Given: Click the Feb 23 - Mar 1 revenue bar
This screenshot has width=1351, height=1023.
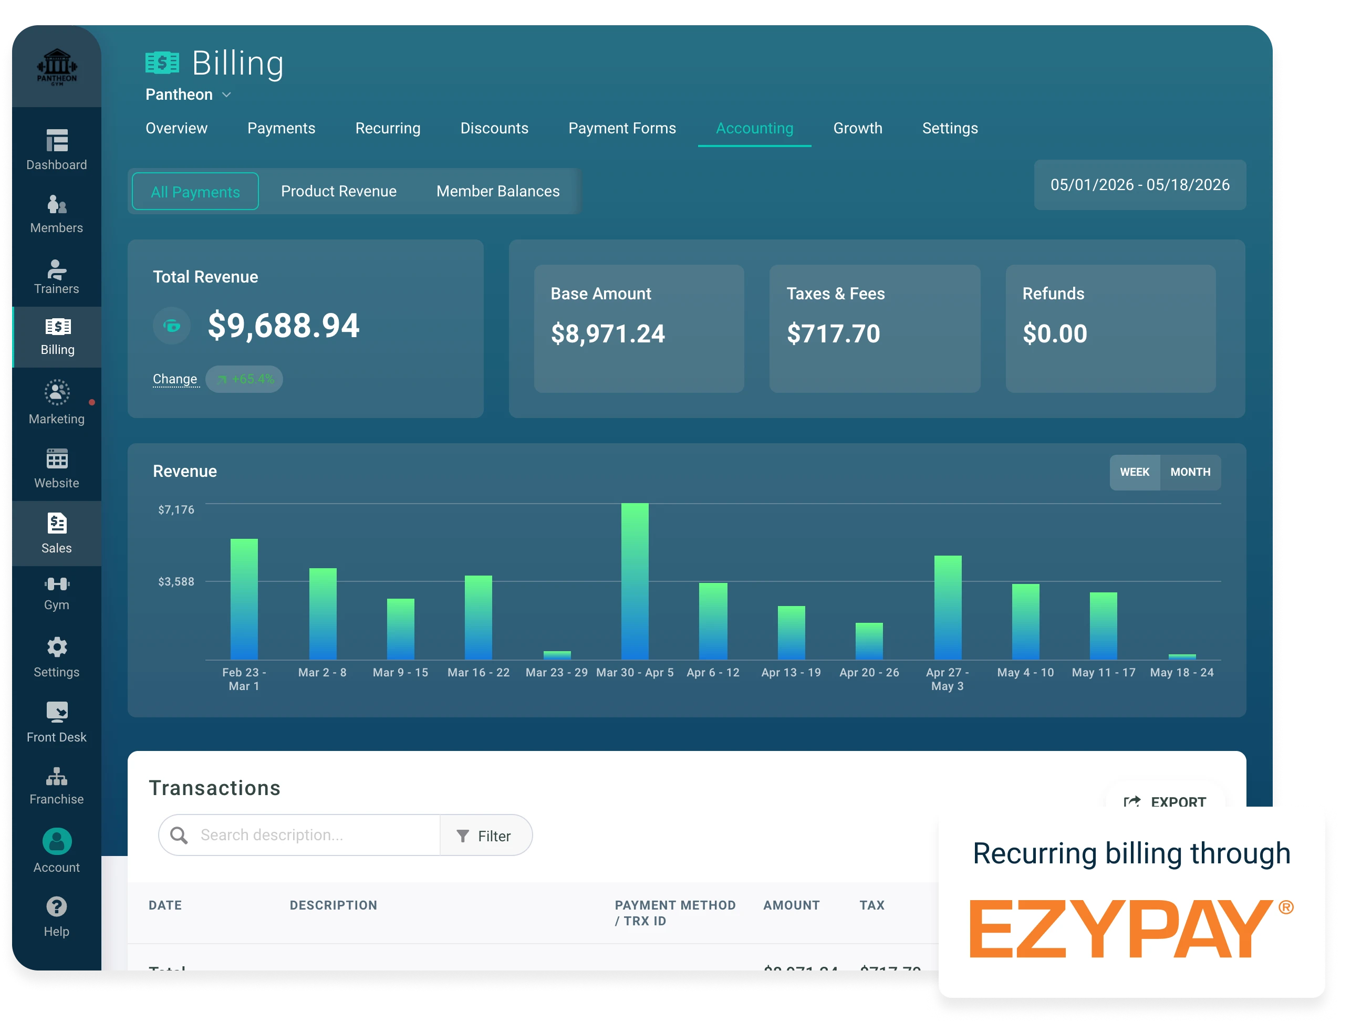Looking at the screenshot, I should pyautogui.click(x=244, y=599).
